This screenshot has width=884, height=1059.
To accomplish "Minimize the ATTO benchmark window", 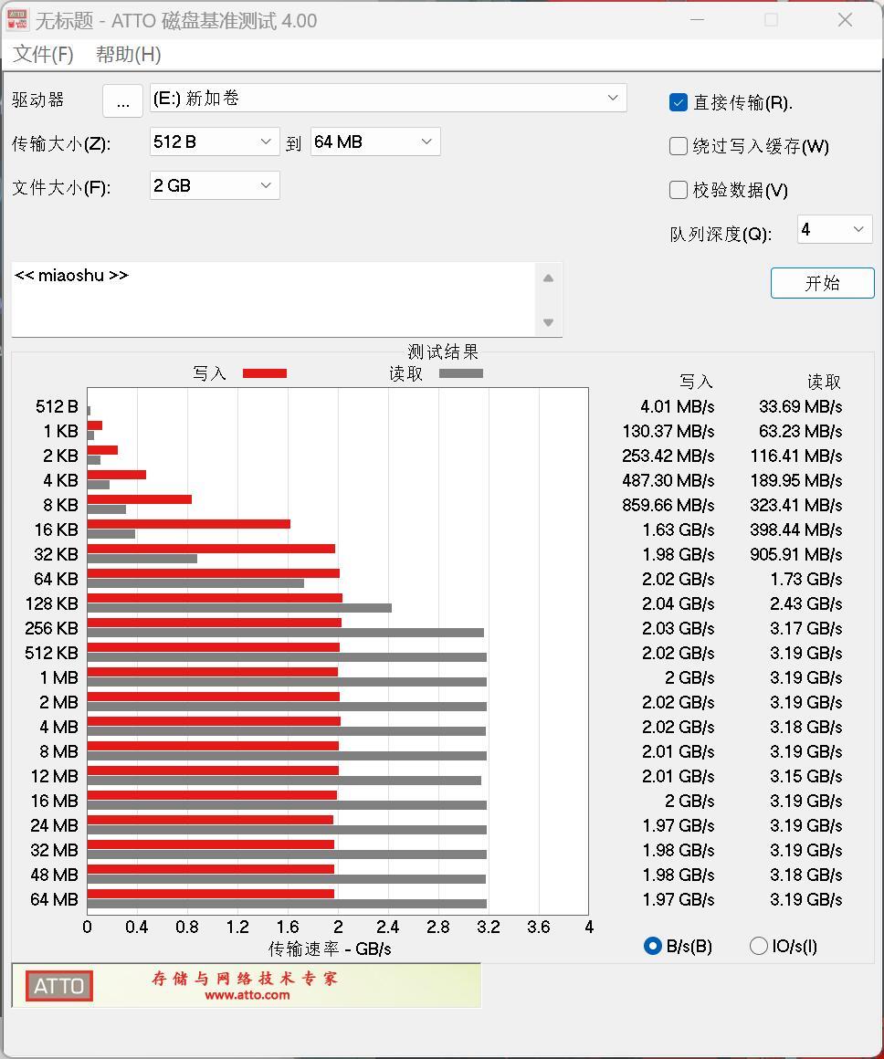I will [x=698, y=20].
